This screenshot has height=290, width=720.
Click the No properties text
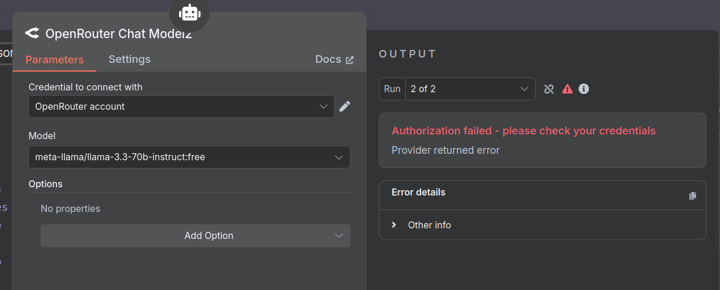click(70, 208)
